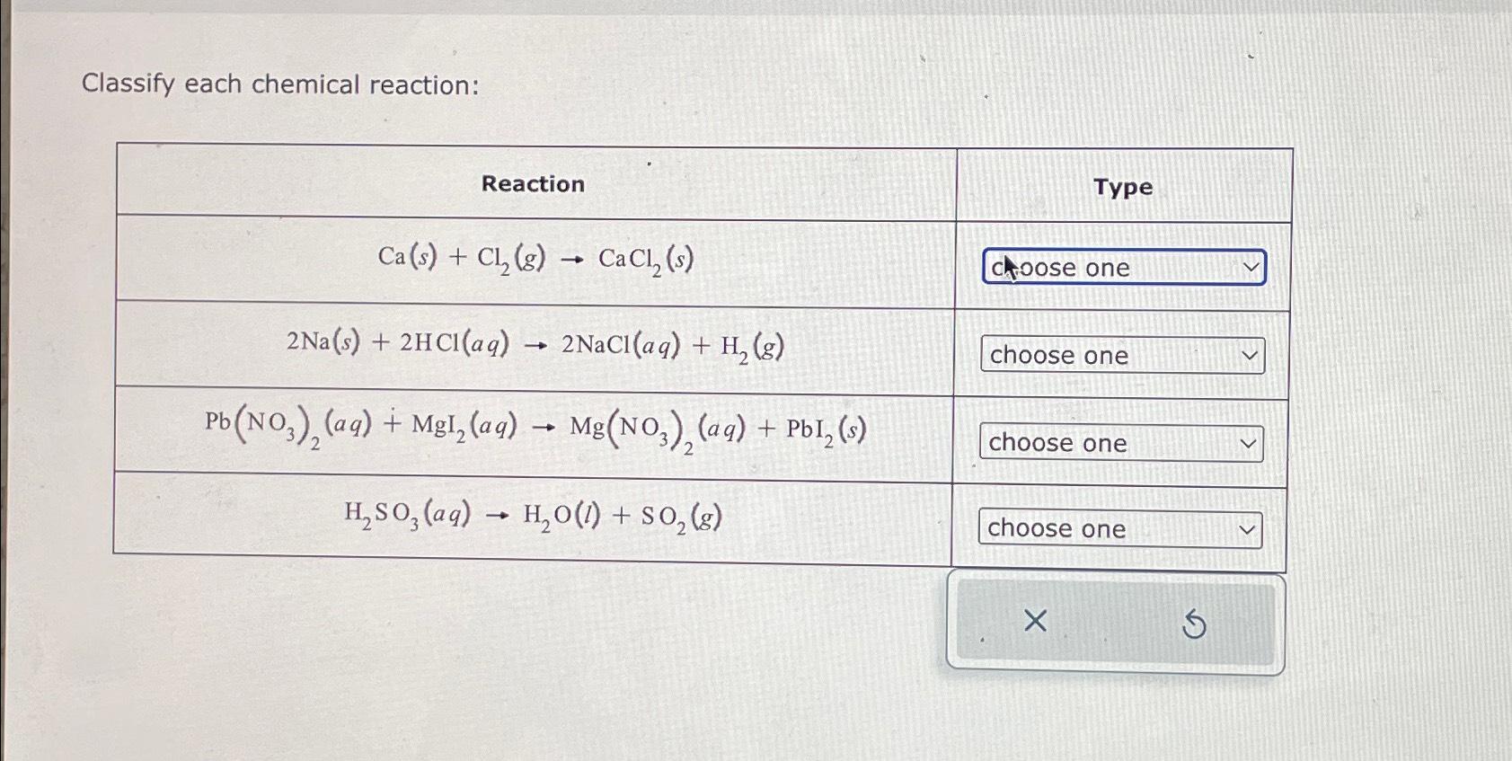The image size is (1512, 761).
Task: Click the chevron on the first dropdown
Action: pyautogui.click(x=1251, y=268)
